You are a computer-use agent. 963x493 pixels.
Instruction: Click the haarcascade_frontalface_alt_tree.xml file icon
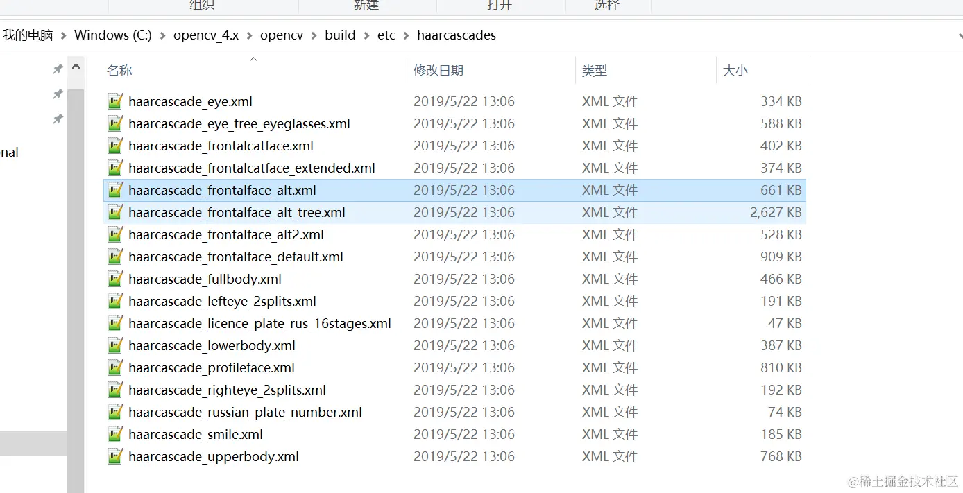point(116,212)
